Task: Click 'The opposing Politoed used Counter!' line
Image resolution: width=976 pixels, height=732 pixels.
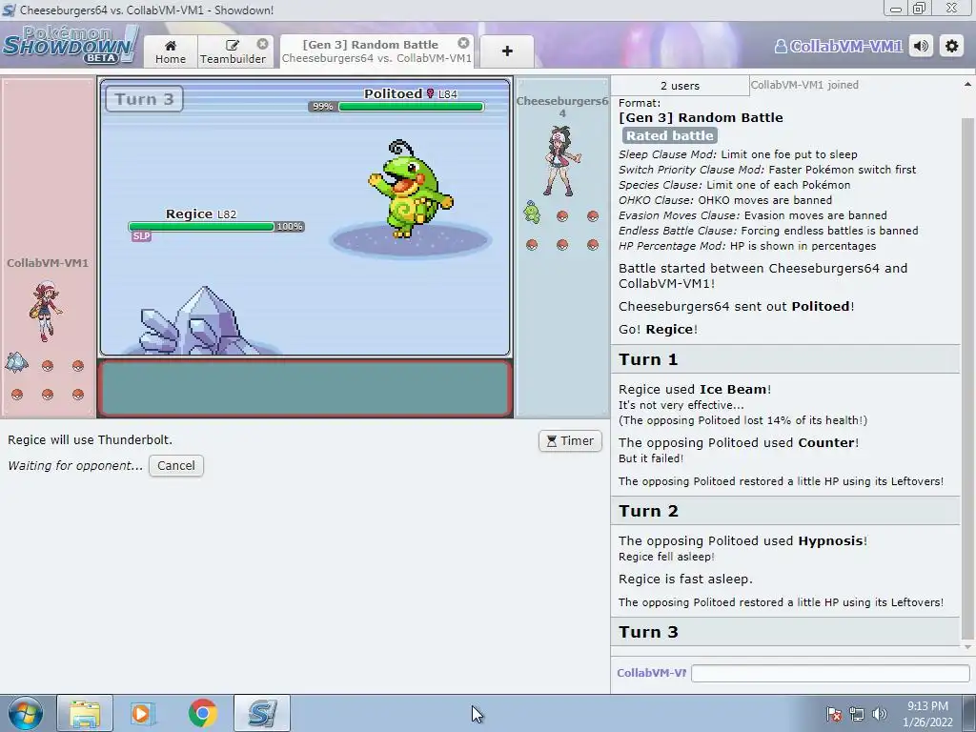Action: (x=739, y=442)
